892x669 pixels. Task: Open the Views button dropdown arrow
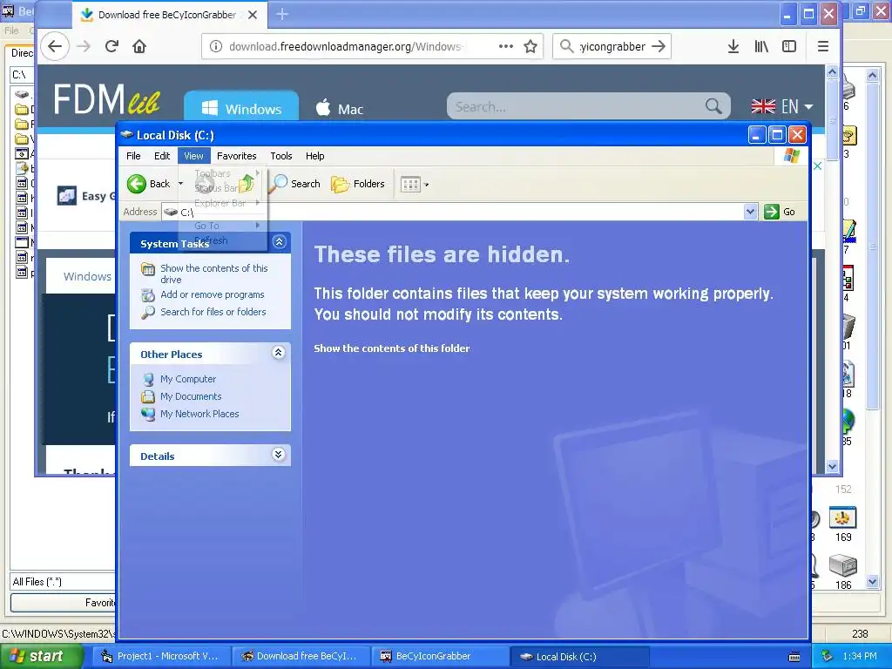coord(427,185)
